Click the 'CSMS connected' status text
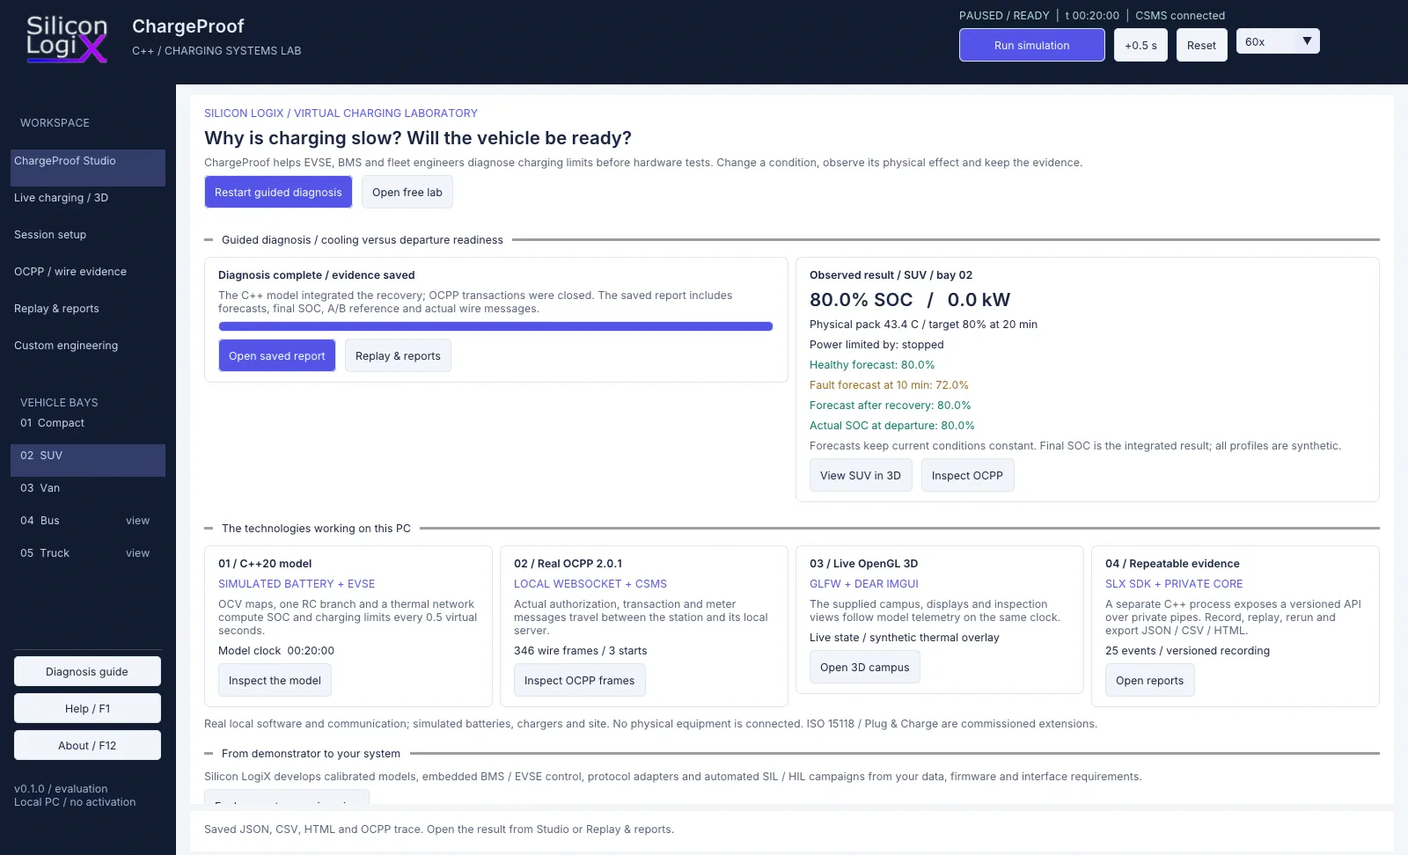 coord(1180,16)
